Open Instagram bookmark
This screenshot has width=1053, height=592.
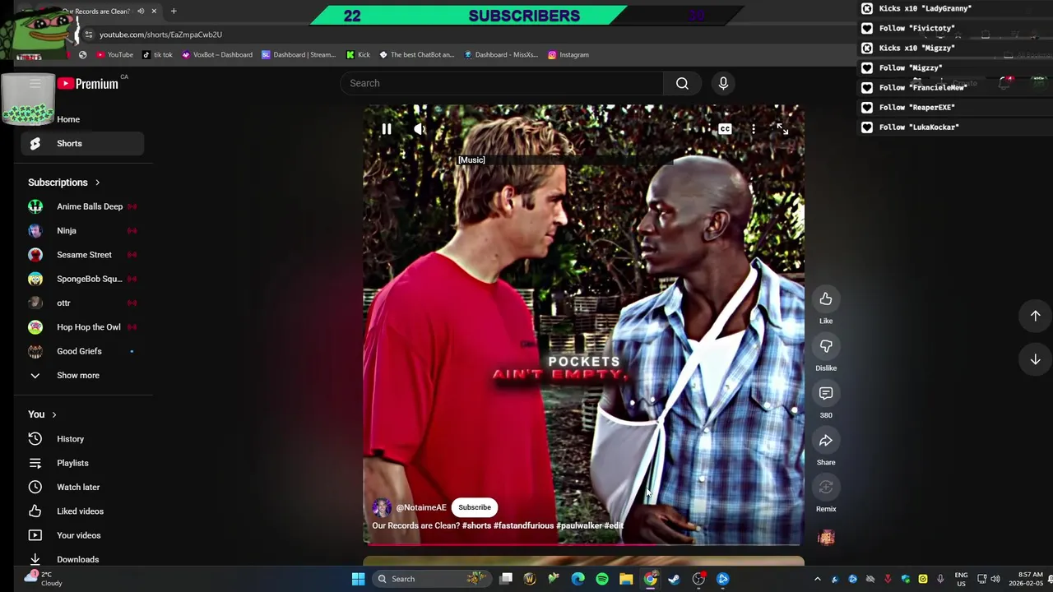click(x=568, y=55)
